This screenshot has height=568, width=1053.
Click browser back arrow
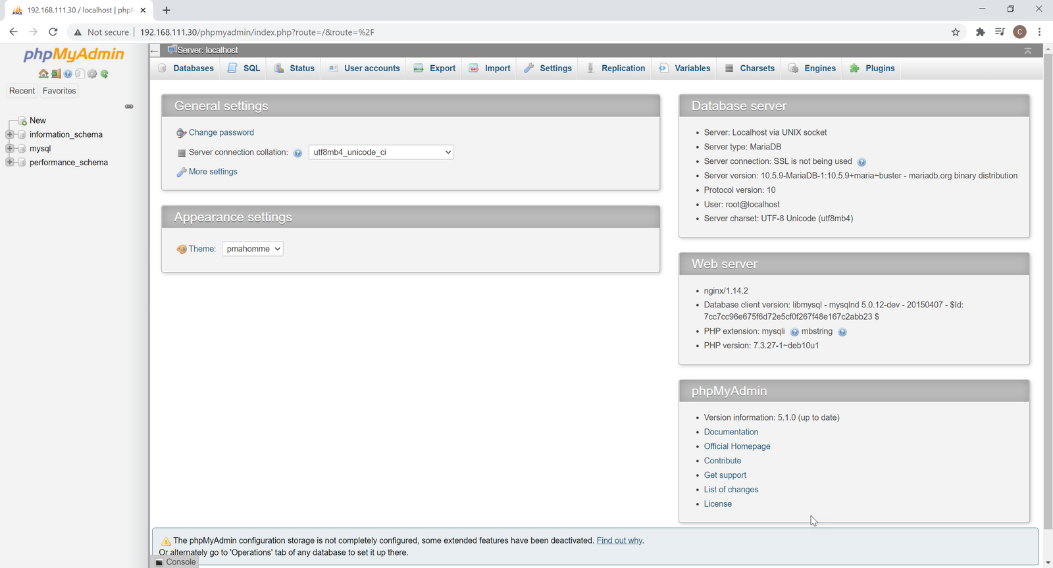[x=13, y=32]
